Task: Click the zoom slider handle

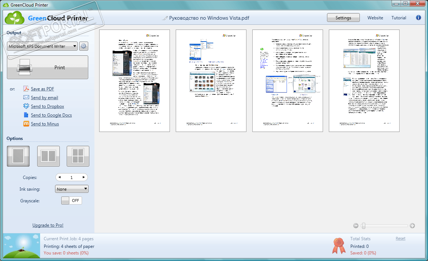Action: [x=363, y=226]
